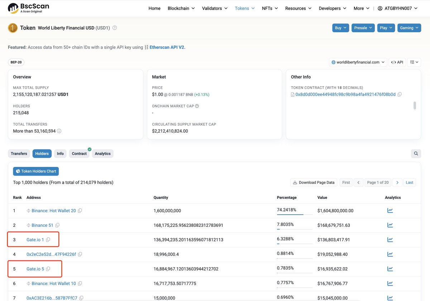This screenshot has width=430, height=301.
Task: Click help icon next to Onchain Market Cap
Action: coord(197,106)
